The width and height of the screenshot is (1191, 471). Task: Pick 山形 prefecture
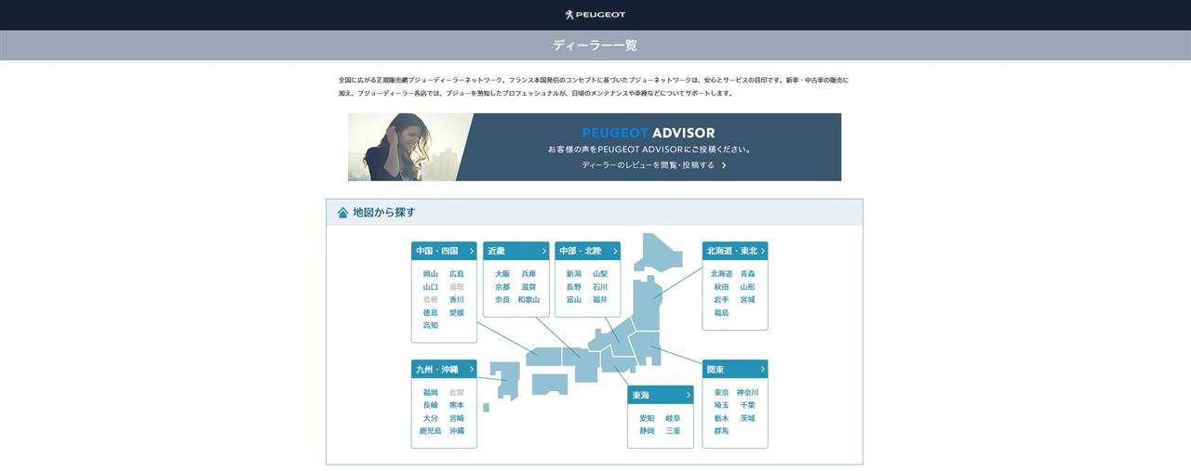(x=748, y=287)
